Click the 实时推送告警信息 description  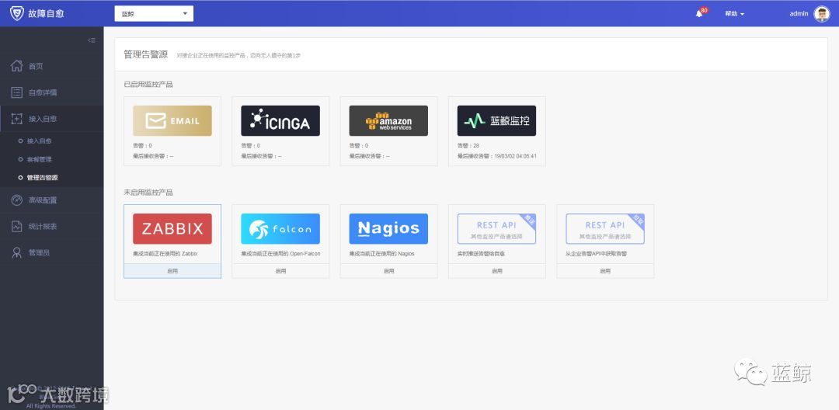click(481, 254)
